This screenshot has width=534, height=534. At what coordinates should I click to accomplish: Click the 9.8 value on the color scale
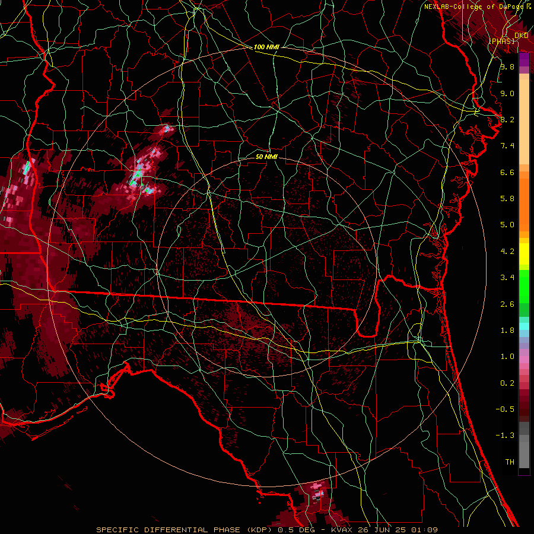point(507,66)
